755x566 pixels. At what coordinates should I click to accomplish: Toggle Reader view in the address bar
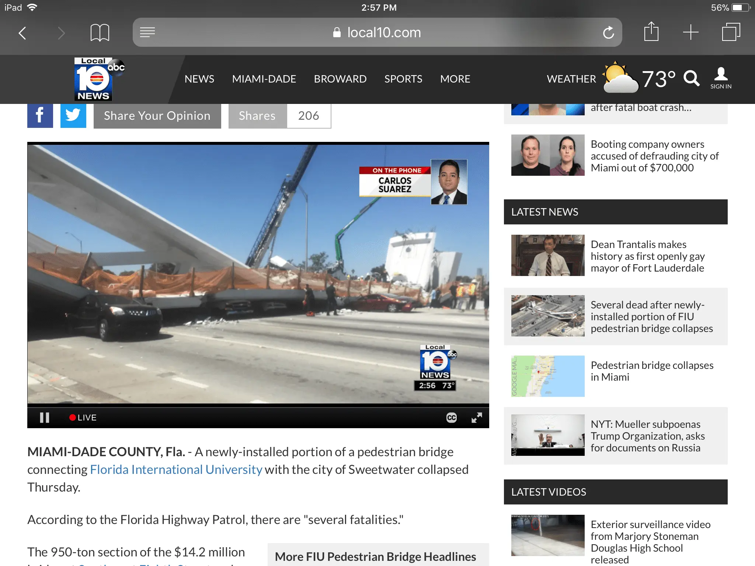point(147,32)
